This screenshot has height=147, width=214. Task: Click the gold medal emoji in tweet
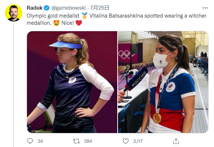pyautogui.click(x=85, y=16)
